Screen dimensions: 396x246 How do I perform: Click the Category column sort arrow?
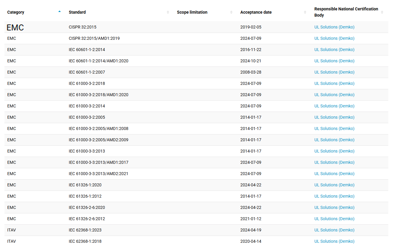pyautogui.click(x=60, y=12)
